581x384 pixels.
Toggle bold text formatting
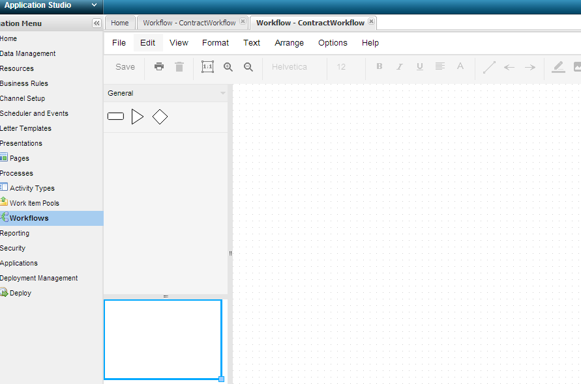(x=380, y=66)
